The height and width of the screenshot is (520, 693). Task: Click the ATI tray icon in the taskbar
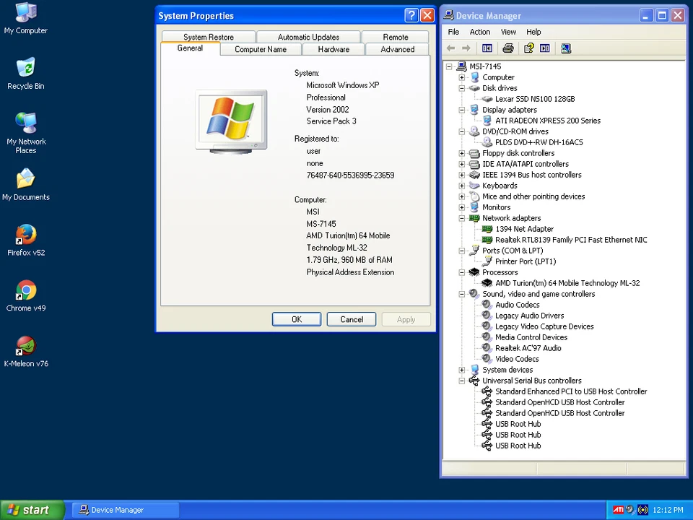(x=618, y=510)
